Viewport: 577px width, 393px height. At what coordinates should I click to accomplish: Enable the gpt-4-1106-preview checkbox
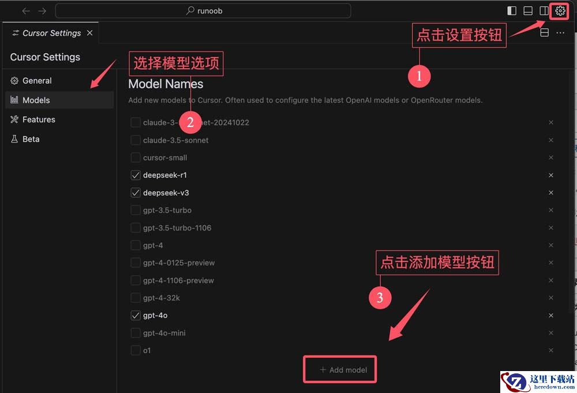tap(136, 280)
